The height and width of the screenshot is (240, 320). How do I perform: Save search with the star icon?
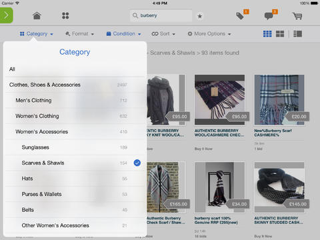click(x=200, y=16)
